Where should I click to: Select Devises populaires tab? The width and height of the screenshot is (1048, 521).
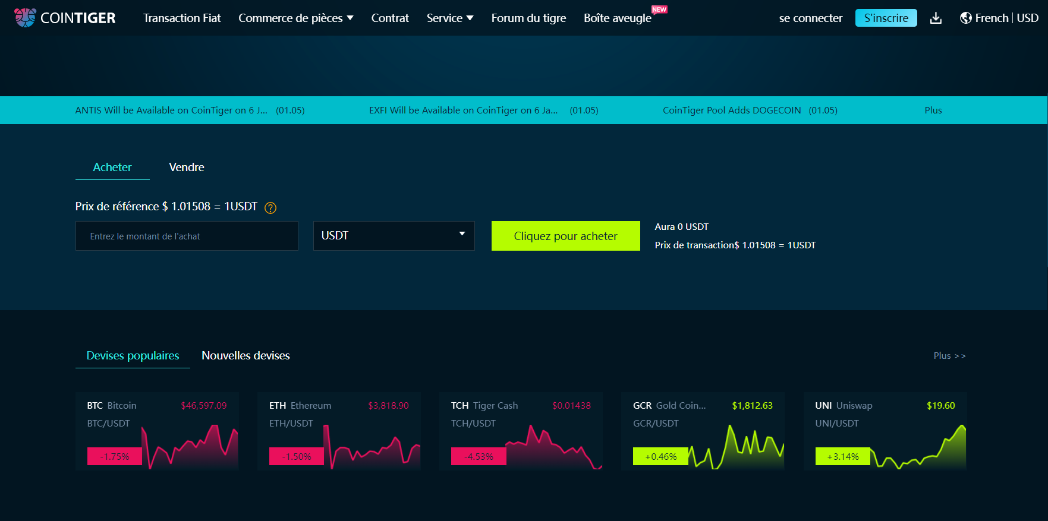point(133,356)
